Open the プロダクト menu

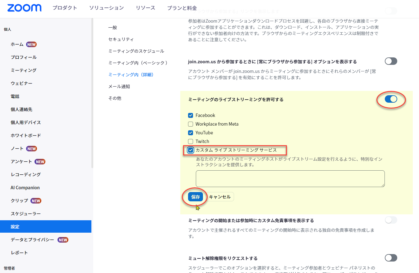(65, 8)
